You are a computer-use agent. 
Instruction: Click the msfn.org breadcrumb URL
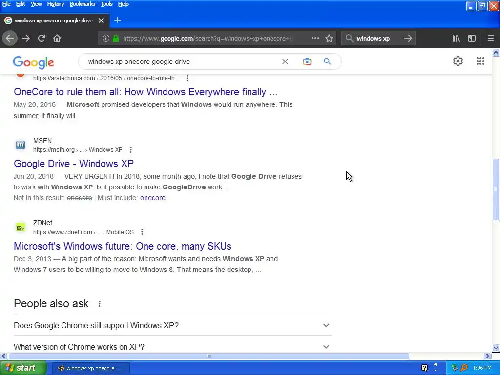coord(78,150)
